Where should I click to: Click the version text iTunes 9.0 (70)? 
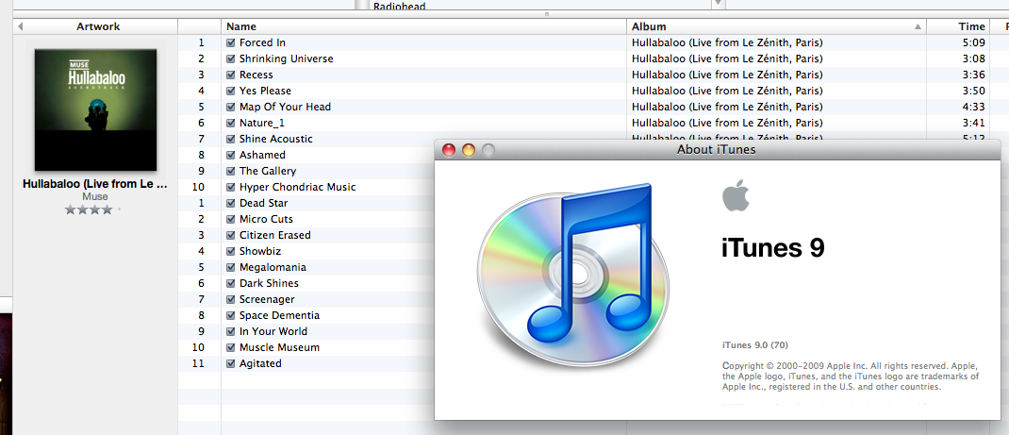tap(754, 345)
